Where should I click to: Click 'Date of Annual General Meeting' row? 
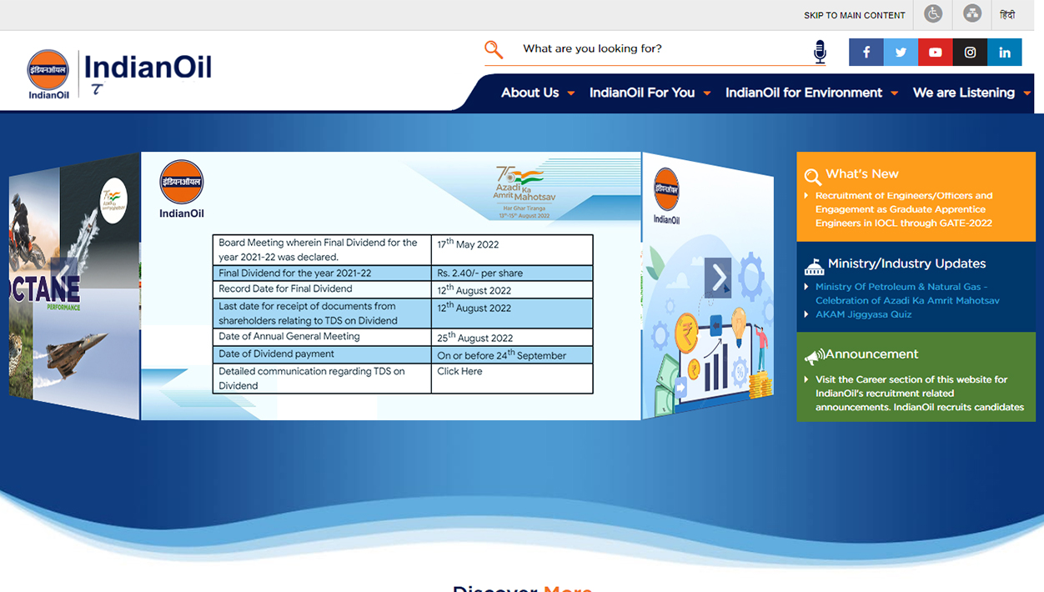point(403,337)
